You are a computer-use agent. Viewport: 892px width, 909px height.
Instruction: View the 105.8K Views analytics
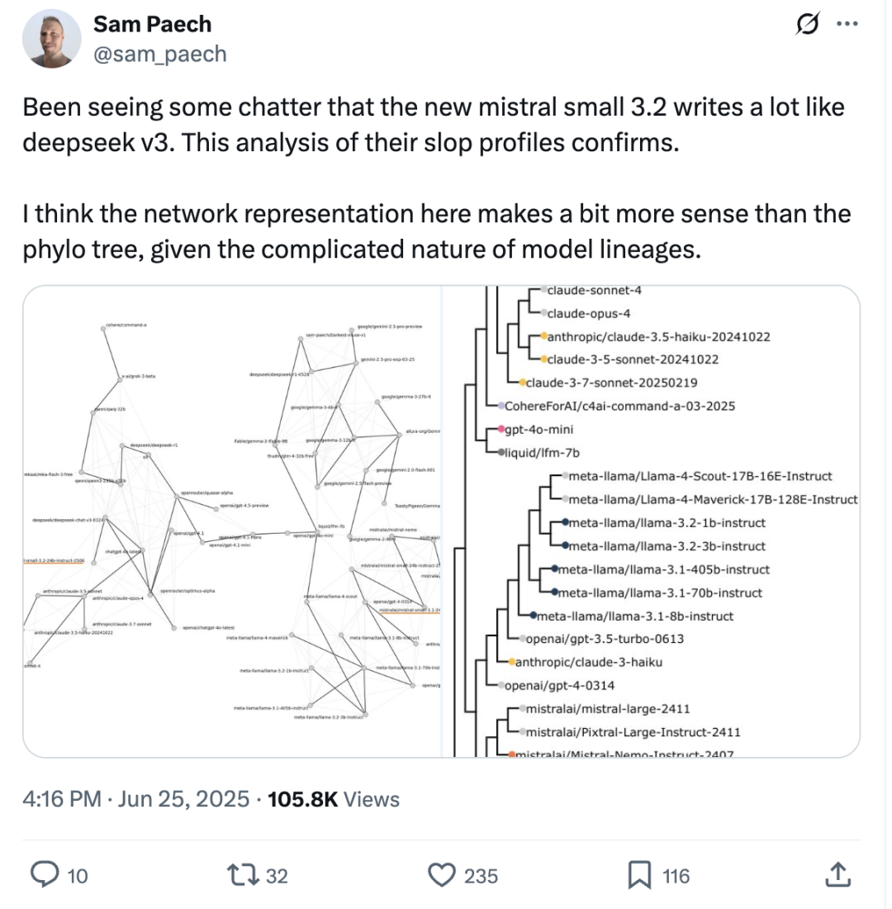[334, 799]
